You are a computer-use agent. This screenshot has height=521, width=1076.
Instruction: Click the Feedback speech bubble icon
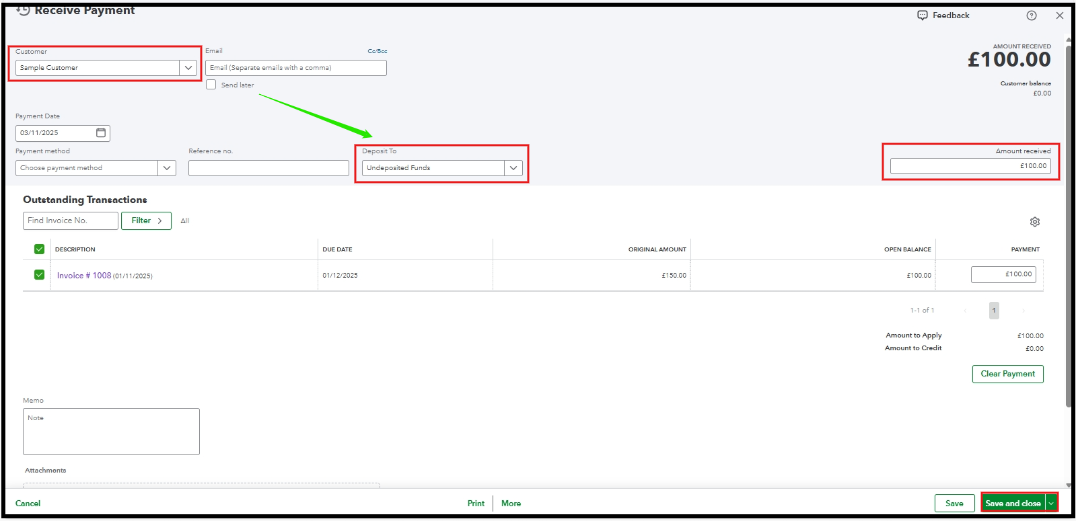click(922, 15)
